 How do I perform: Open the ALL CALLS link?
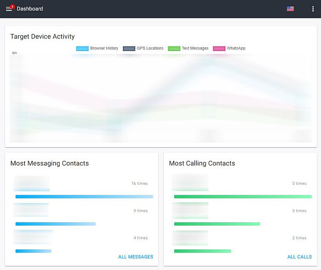tap(299, 257)
